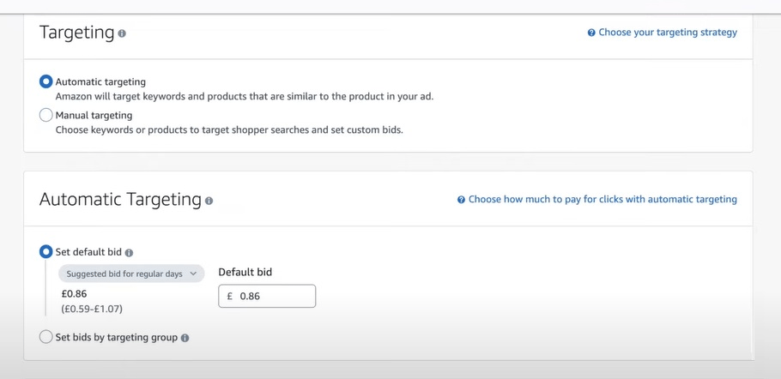Select the Automatic targeting radio button
Screen dimensions: 781x379
(x=46, y=81)
